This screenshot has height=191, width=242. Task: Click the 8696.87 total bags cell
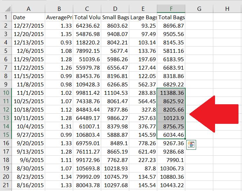coord(171,26)
